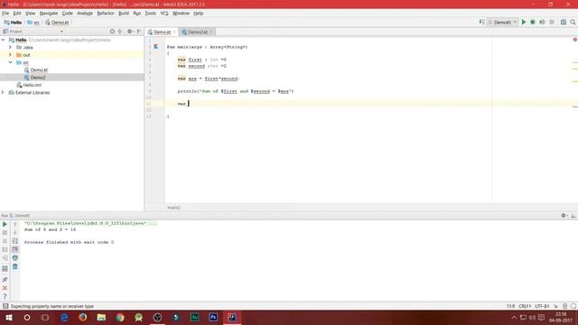Toggle soft-wrap in Run console

[15, 241]
